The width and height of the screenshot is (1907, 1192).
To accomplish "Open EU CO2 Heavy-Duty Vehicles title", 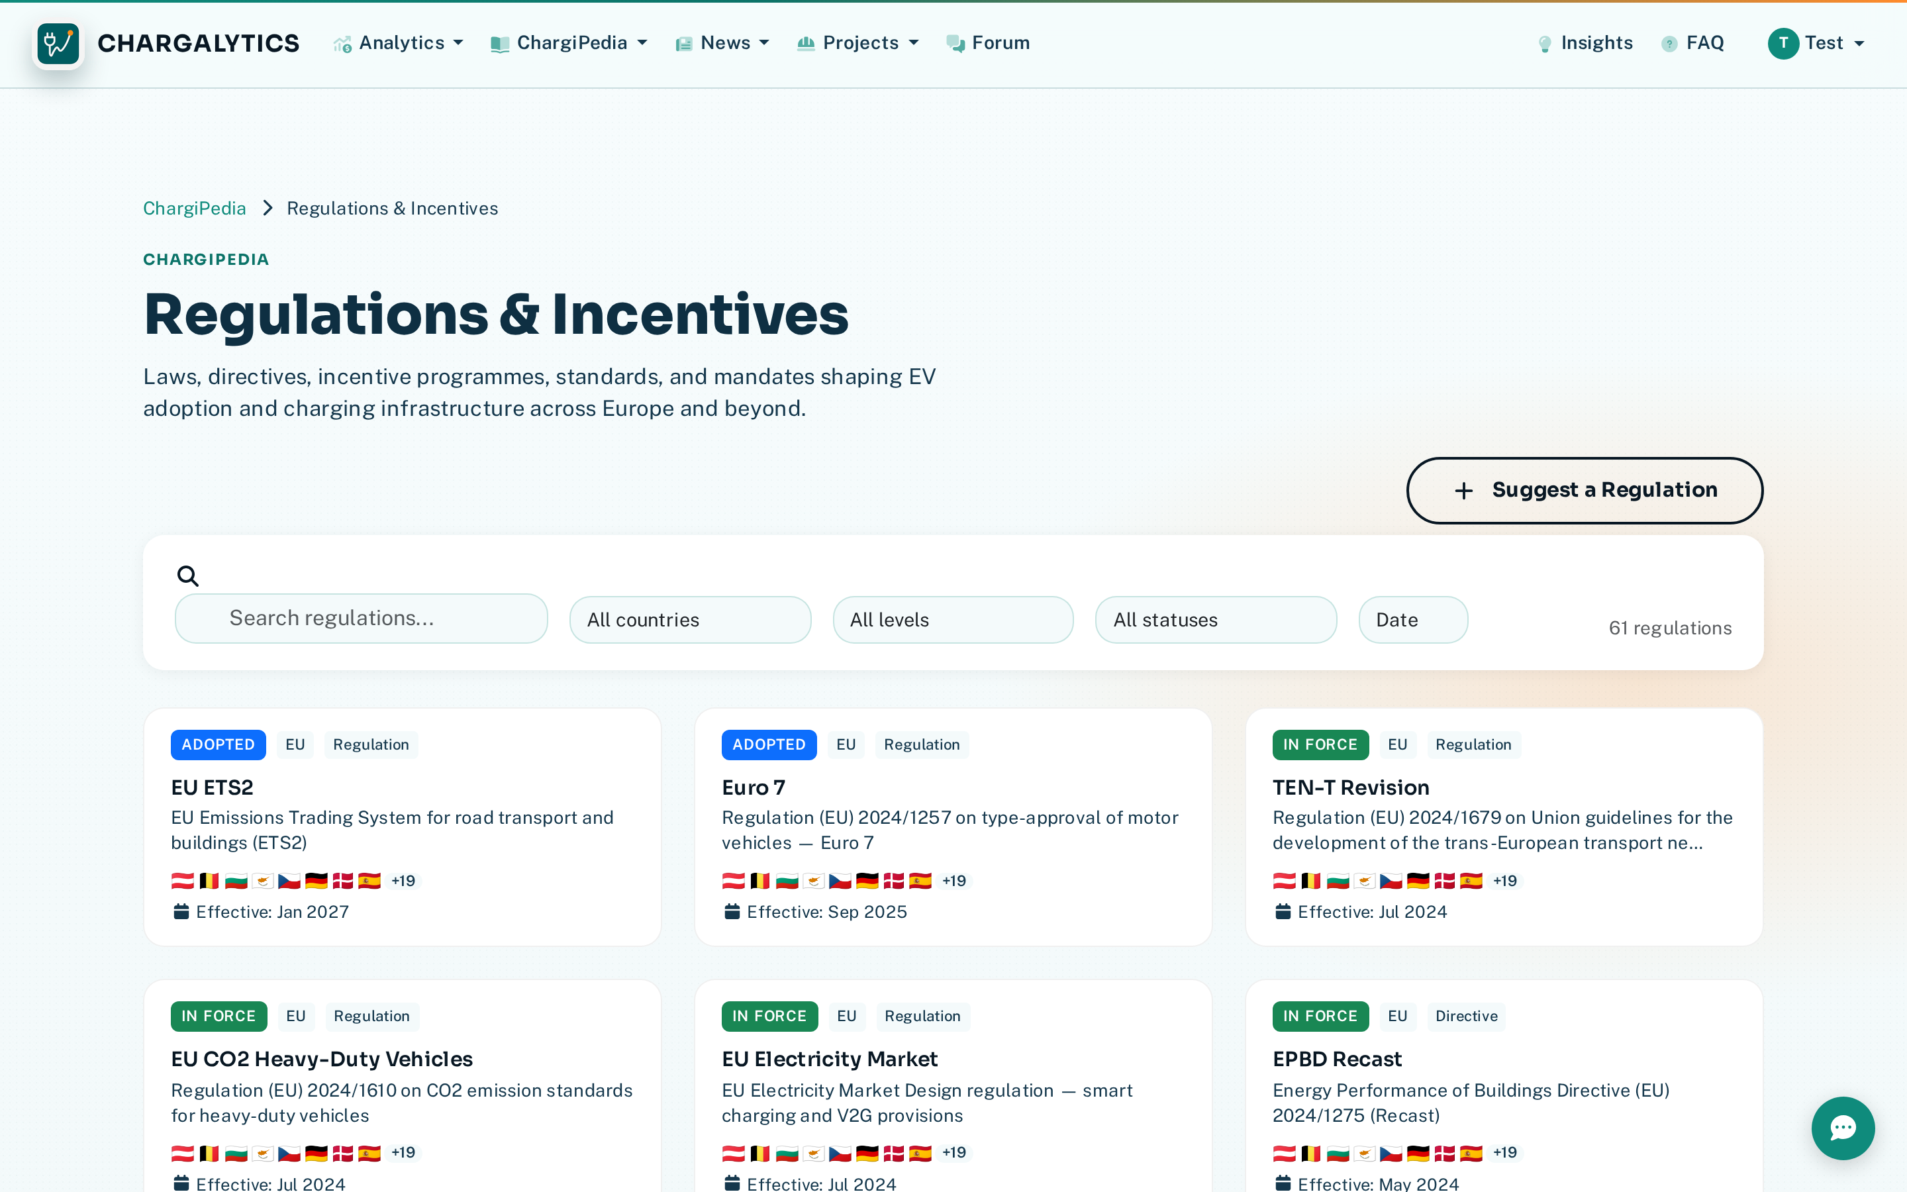I will pyautogui.click(x=322, y=1059).
